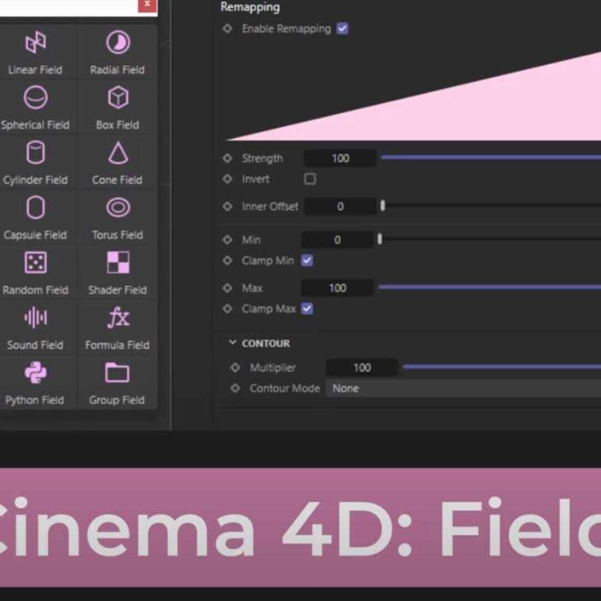The image size is (601, 601).
Task: Toggle the Clamp Max checkbox
Action: (x=307, y=309)
